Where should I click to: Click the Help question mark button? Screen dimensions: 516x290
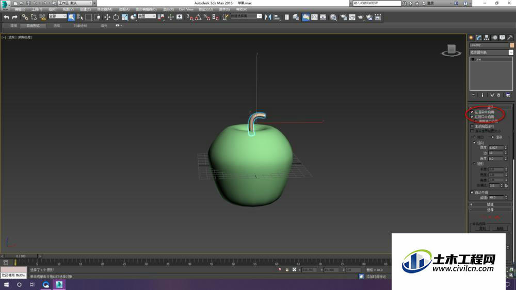[465, 3]
